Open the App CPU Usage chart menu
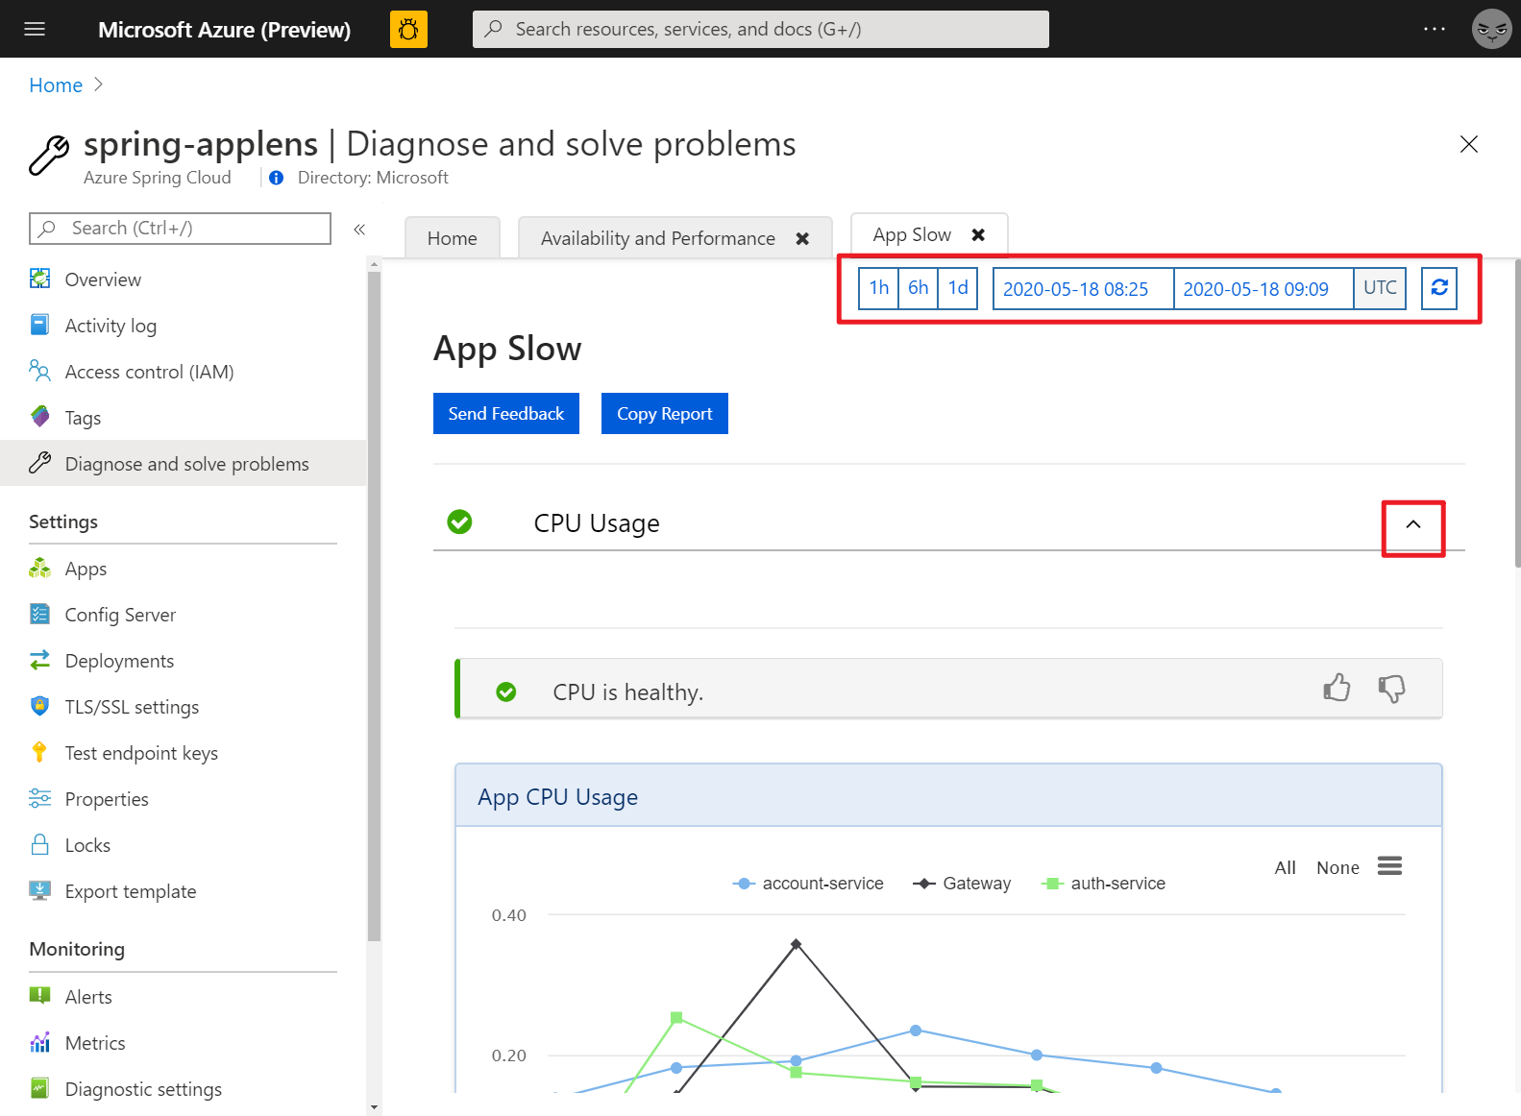The height and width of the screenshot is (1116, 1521). pyautogui.click(x=1389, y=866)
